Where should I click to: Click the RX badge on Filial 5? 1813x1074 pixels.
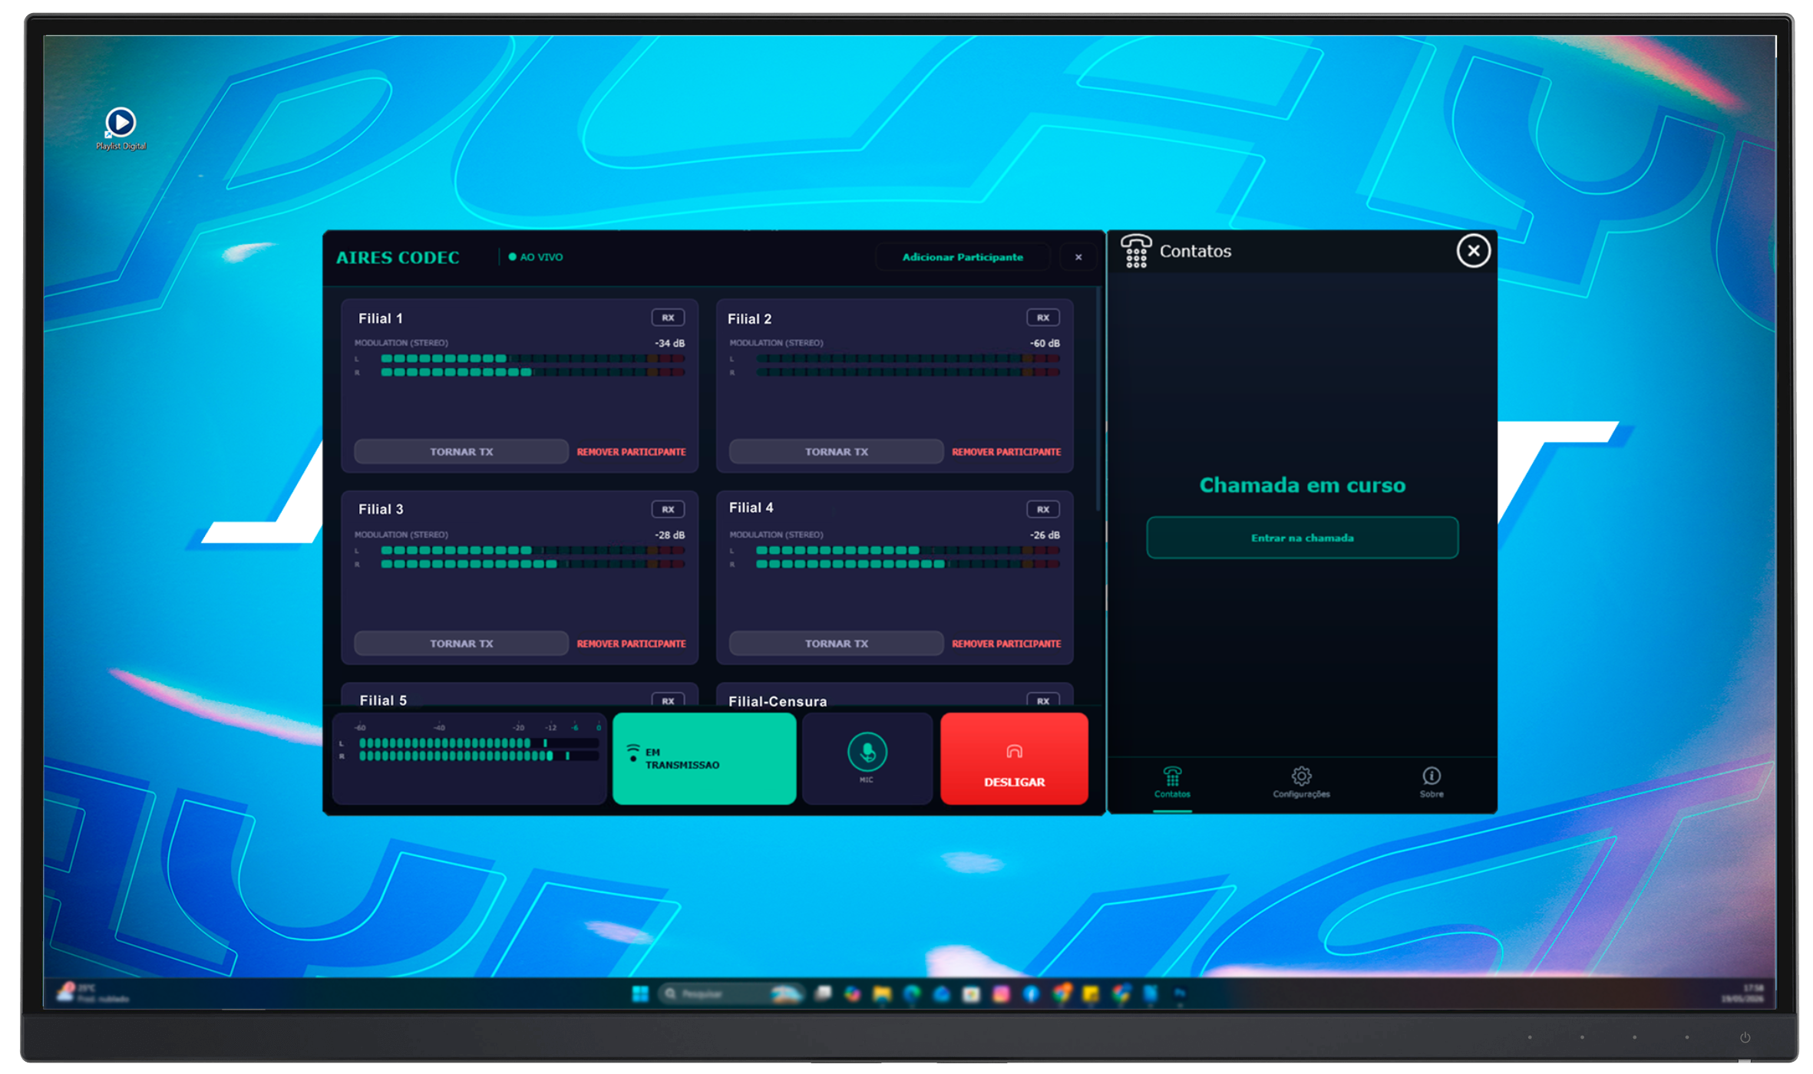point(668,700)
